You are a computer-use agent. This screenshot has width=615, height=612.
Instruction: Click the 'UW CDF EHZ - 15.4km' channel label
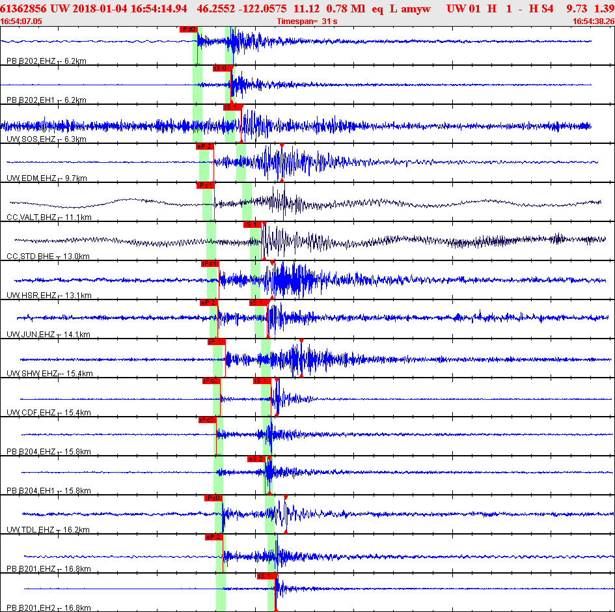tap(49, 412)
